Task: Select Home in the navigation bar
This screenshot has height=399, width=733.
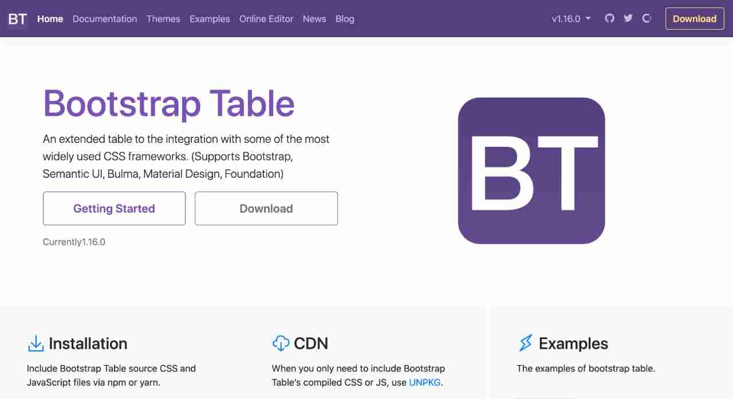Action: (50, 19)
